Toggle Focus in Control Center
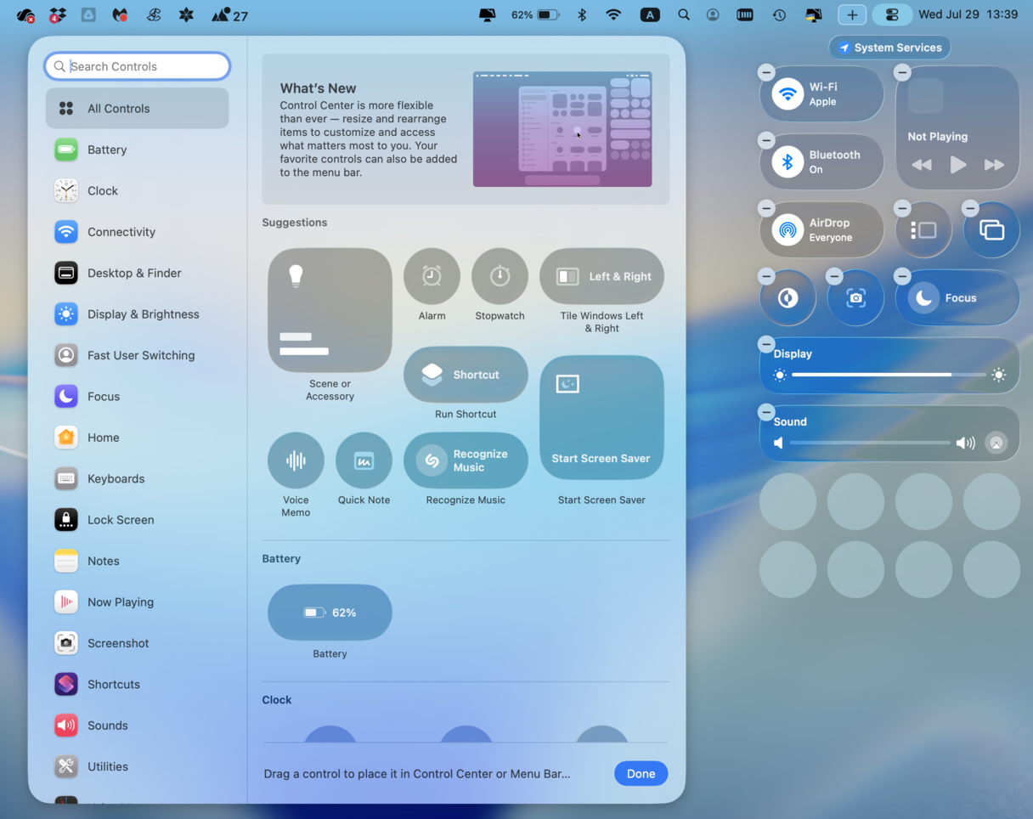 coord(923,297)
